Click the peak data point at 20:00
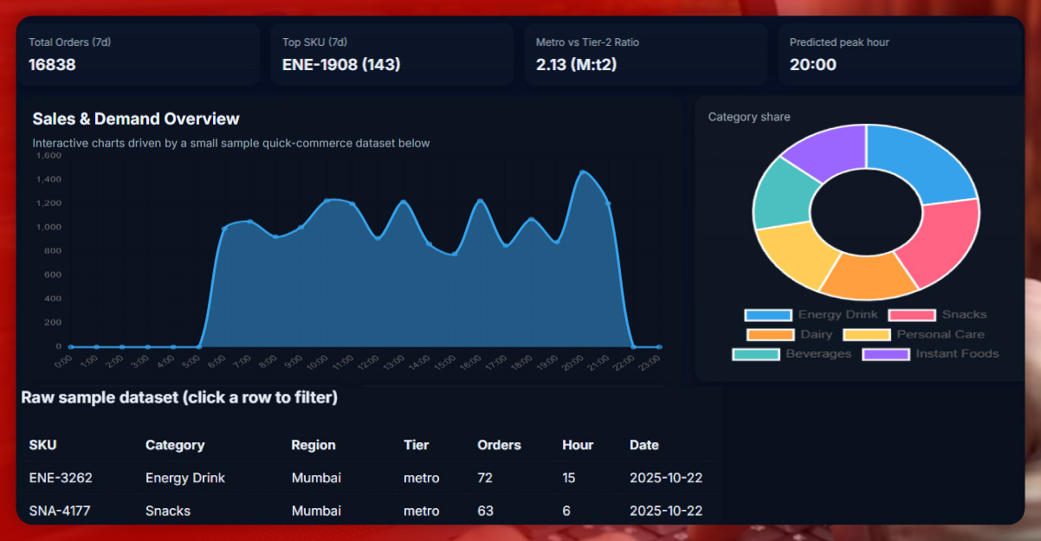This screenshot has width=1041, height=541. coord(582,172)
